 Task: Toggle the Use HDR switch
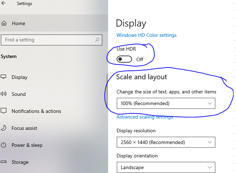click(124, 59)
